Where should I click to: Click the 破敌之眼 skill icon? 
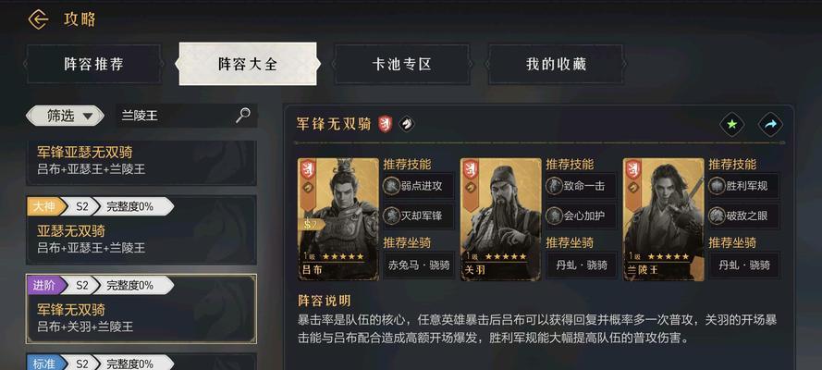(718, 216)
